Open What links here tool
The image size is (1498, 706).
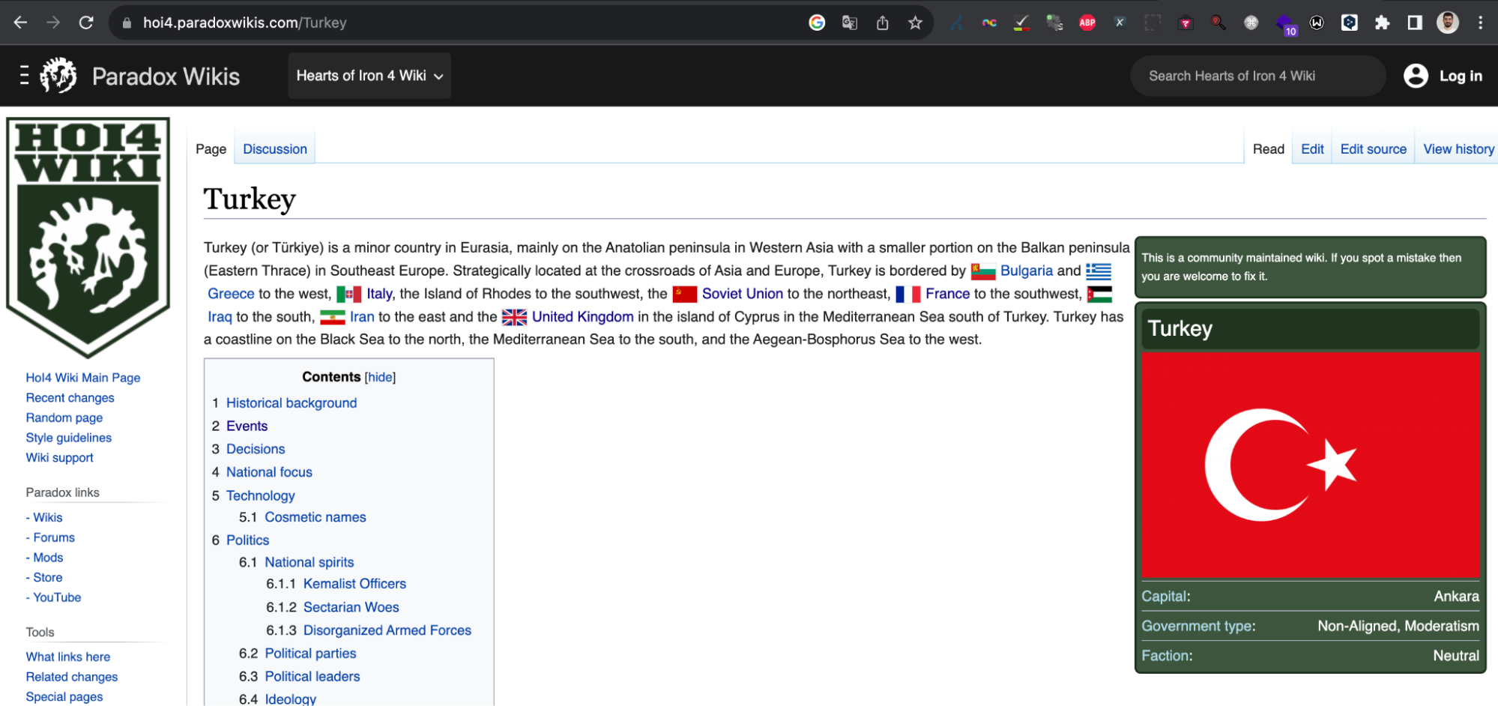[68, 657]
